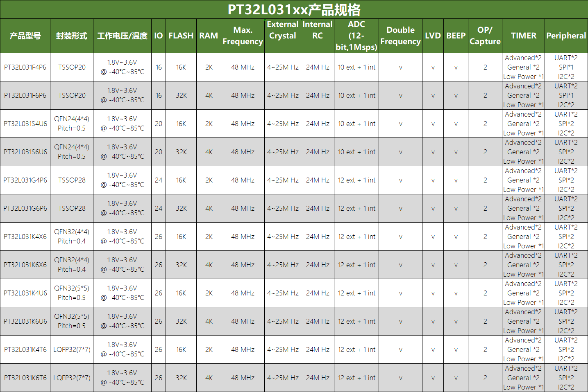This screenshot has height=392, width=588.
Task: Click the IO column header
Action: (159, 36)
